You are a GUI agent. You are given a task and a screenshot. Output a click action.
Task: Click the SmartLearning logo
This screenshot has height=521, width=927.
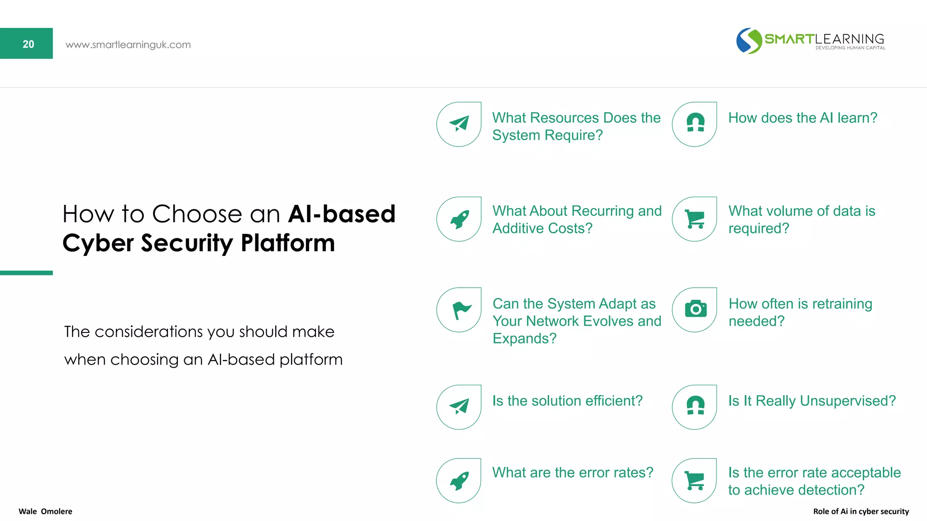810,41
